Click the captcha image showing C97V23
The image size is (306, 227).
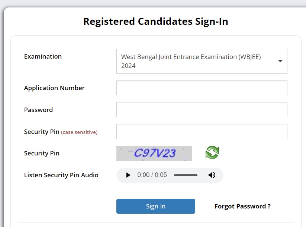154,153
